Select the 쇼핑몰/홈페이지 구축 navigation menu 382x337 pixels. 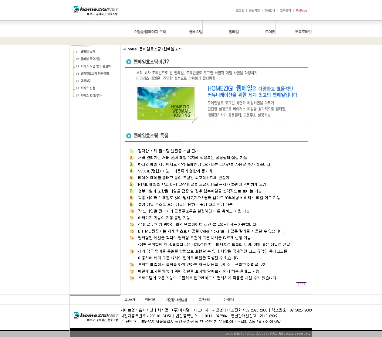[150, 32]
